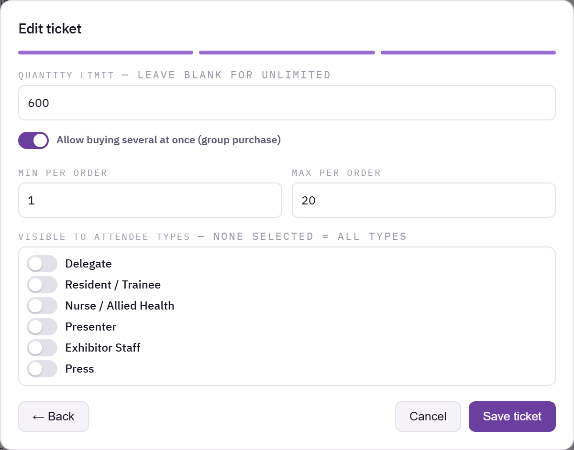Click the 'Resident / Trainee' label text
The image size is (574, 450).
click(113, 285)
